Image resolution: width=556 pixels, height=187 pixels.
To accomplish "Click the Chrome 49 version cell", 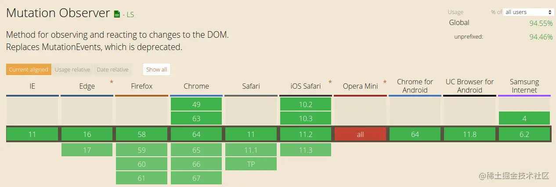I will [196, 104].
